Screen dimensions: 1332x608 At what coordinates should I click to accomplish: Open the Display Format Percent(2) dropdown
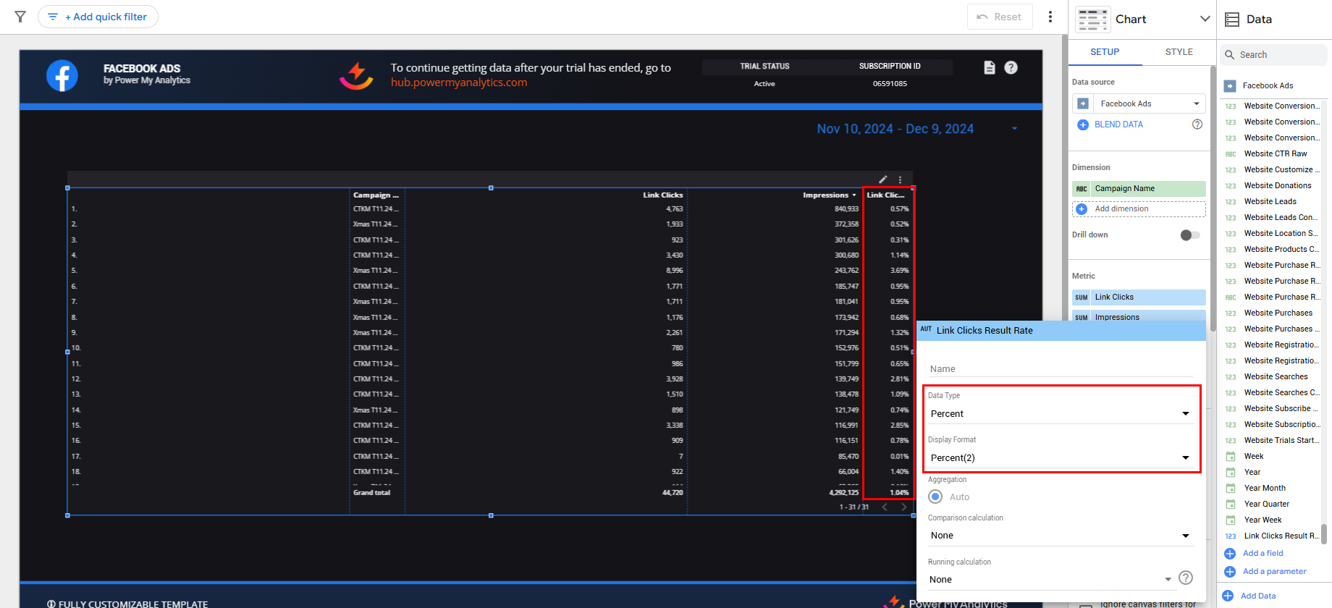click(1060, 458)
